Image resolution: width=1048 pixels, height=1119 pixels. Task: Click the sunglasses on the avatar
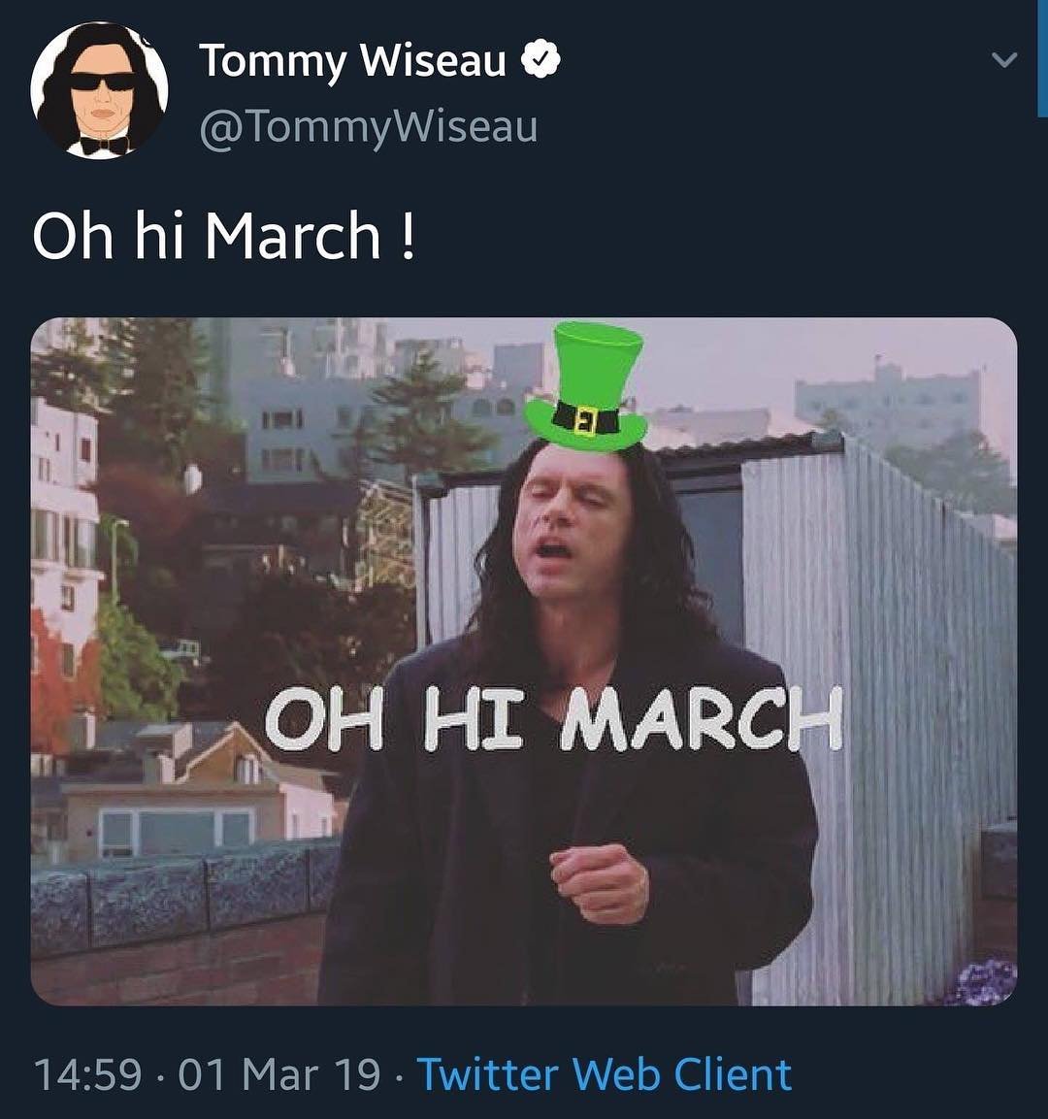coord(103,82)
